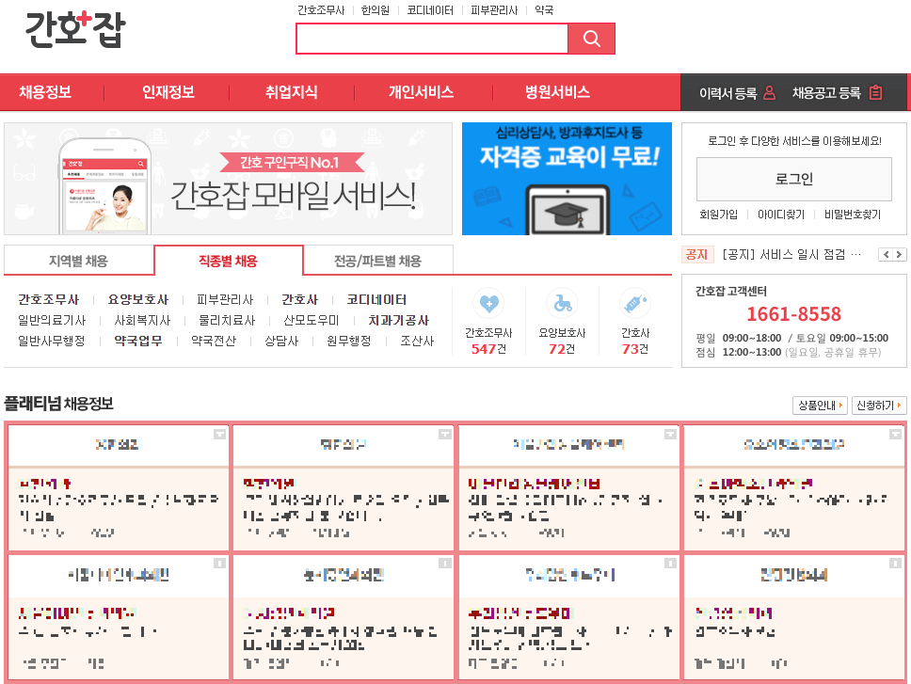Click the 요양보호사 72건 count
Image resolution: width=911 pixels, height=684 pixels.
pyautogui.click(x=562, y=349)
